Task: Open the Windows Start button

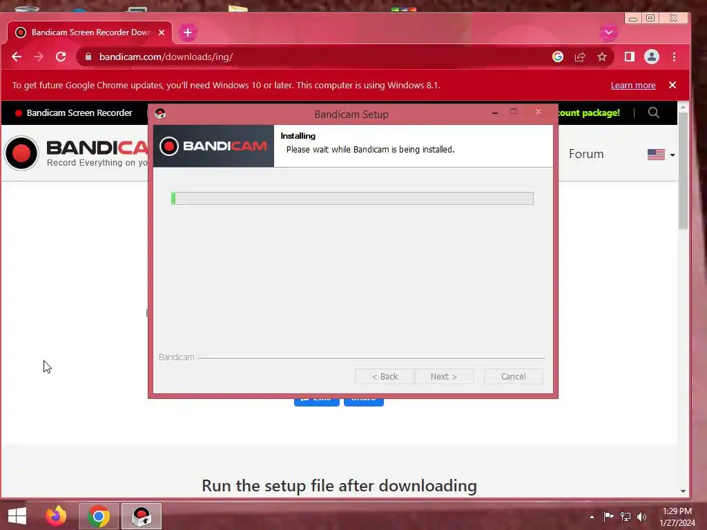Action: (x=17, y=516)
